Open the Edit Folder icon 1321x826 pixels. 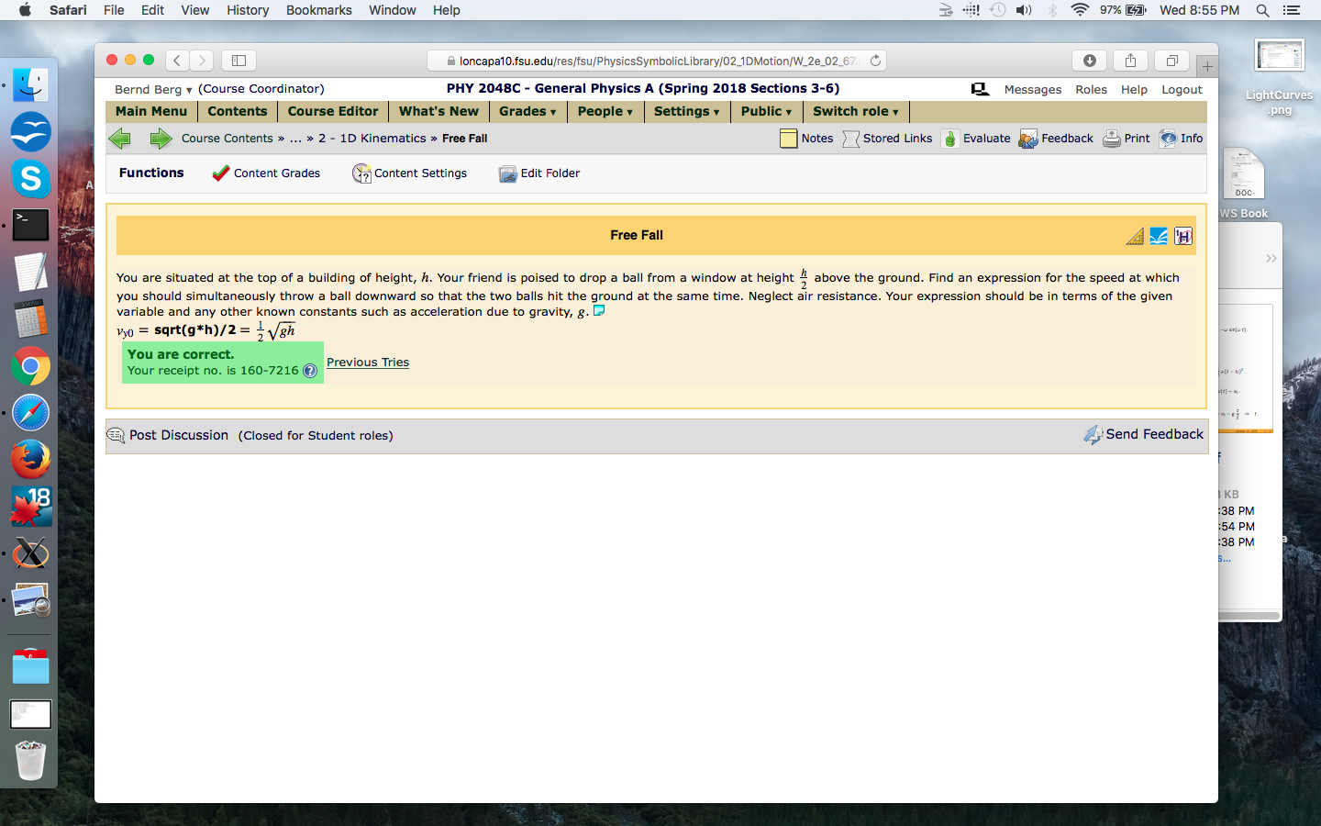point(508,173)
